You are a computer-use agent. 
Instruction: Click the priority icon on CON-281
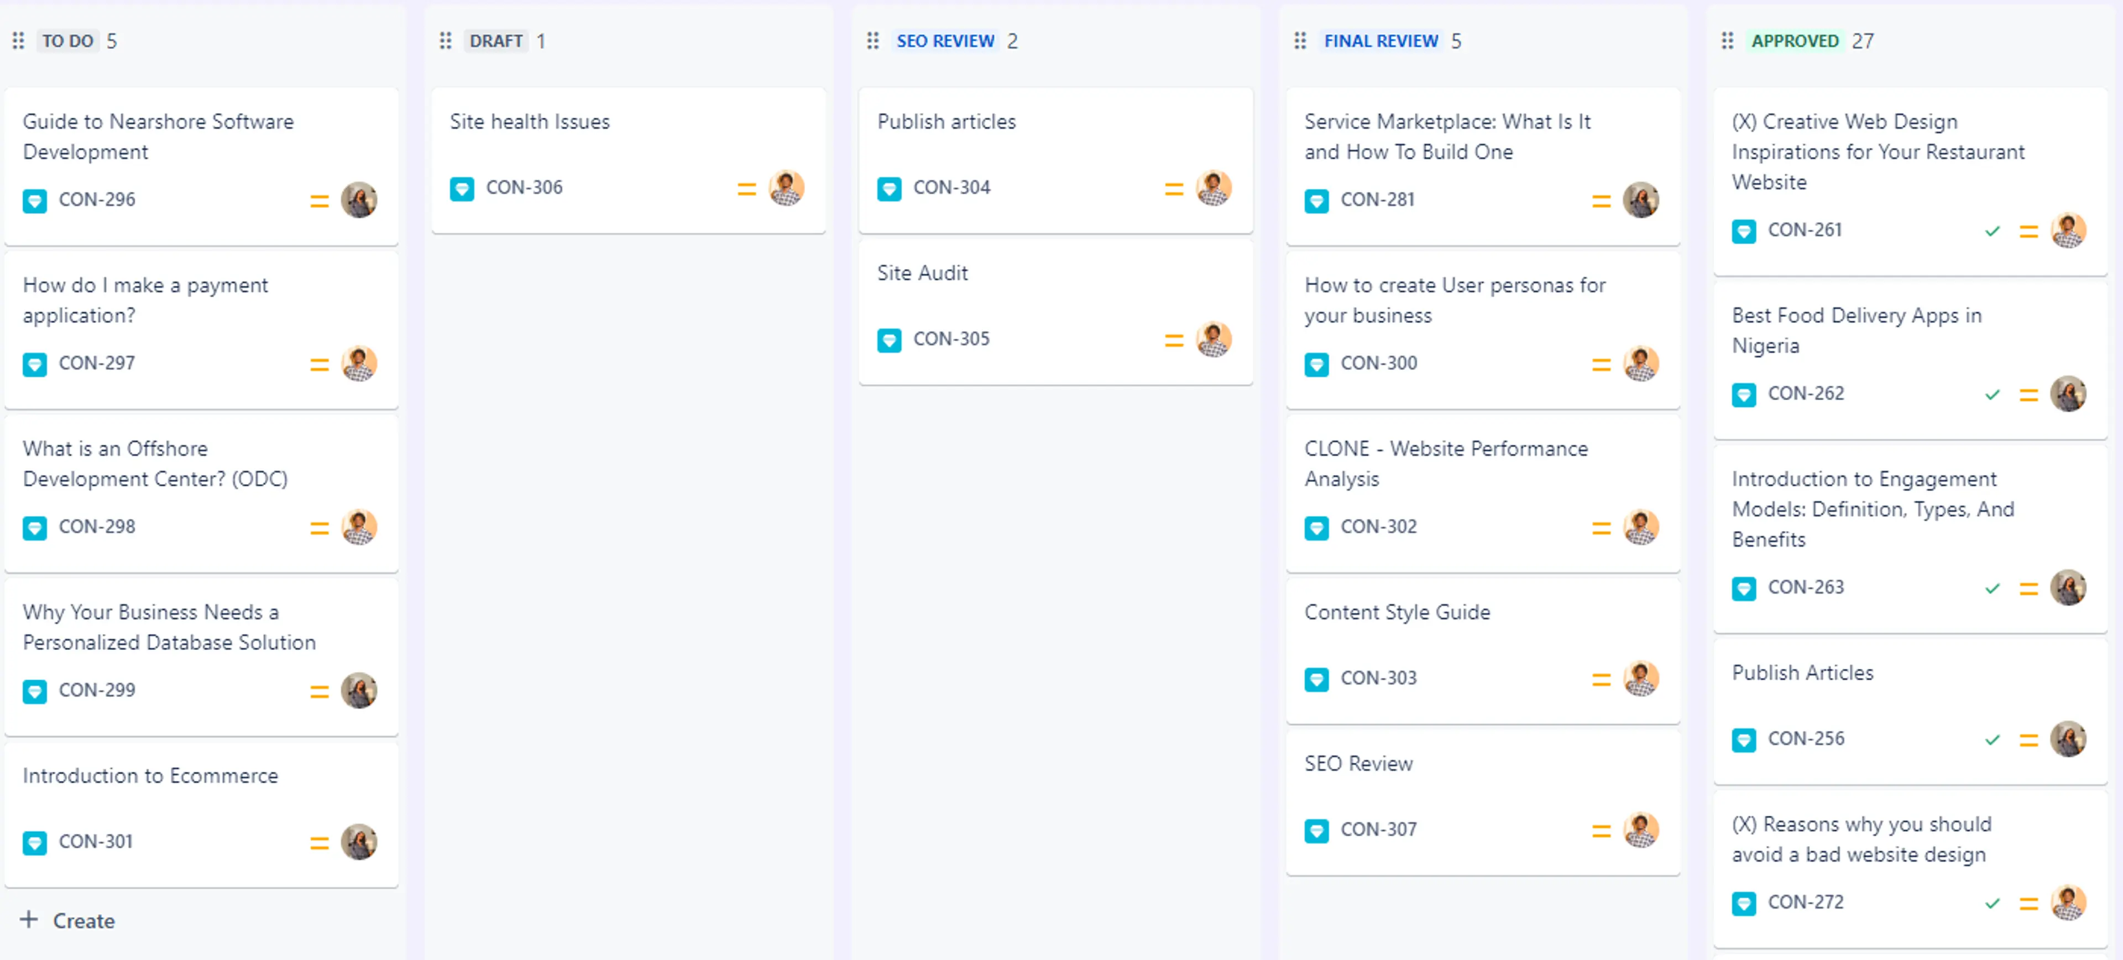1601,200
